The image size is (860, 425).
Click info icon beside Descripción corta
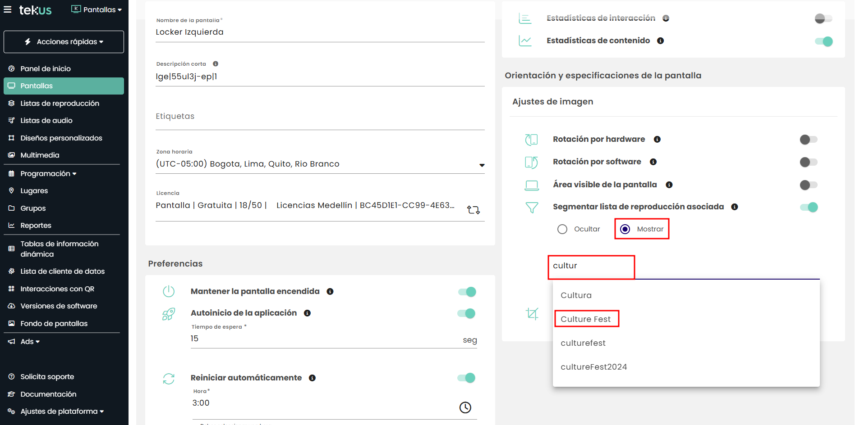point(216,64)
